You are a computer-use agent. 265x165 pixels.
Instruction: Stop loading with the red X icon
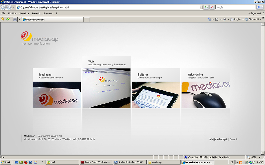point(212,7)
